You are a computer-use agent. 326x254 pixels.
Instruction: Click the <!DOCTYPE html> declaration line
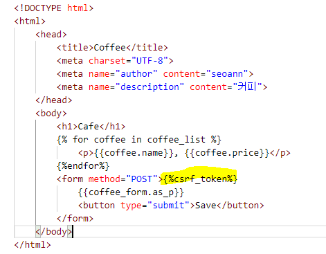click(54, 8)
